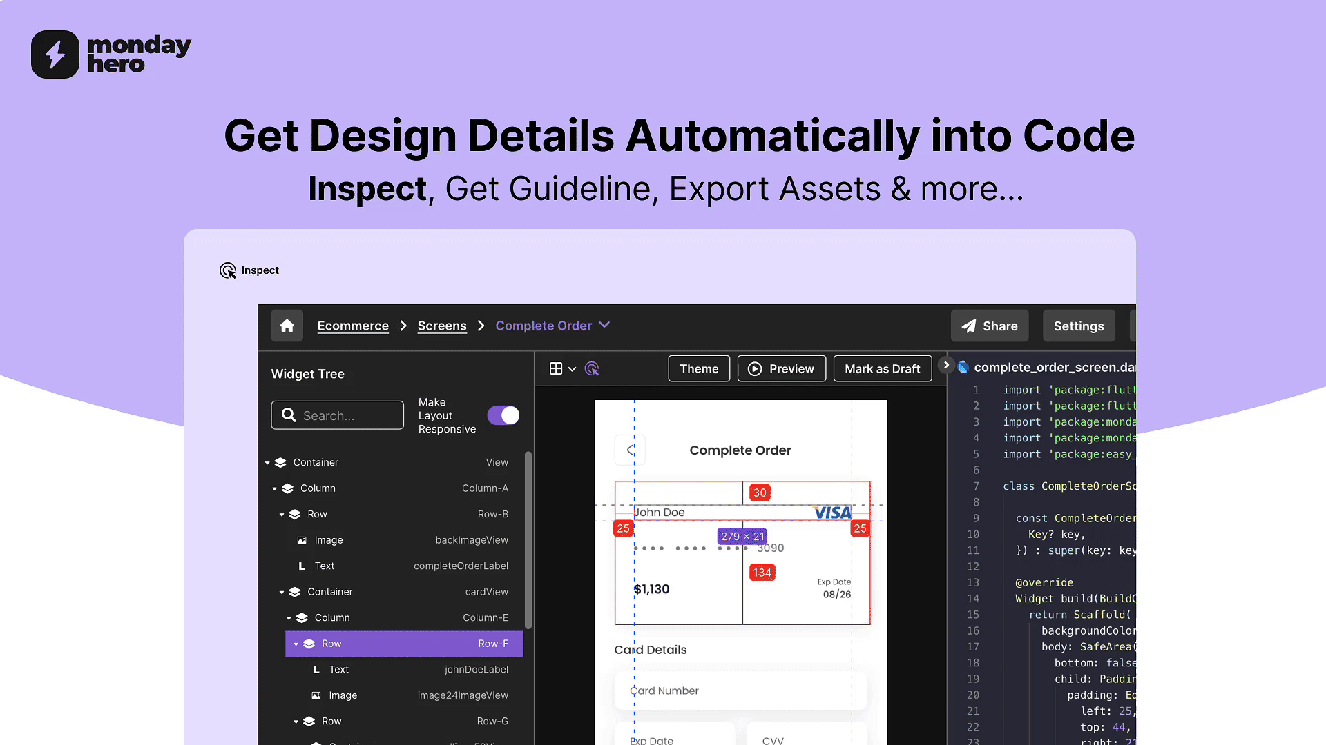Collapse the Column-A tree node
This screenshot has width=1326, height=745.
pyautogui.click(x=274, y=488)
